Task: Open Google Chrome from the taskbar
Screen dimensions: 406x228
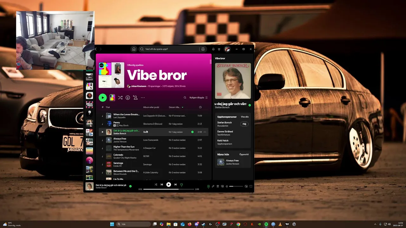Action: pyautogui.click(x=238, y=224)
